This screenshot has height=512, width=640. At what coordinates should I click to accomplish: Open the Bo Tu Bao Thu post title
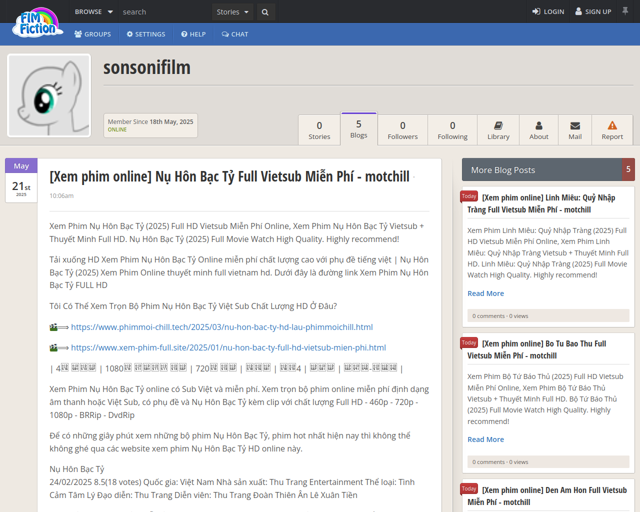[537, 350]
